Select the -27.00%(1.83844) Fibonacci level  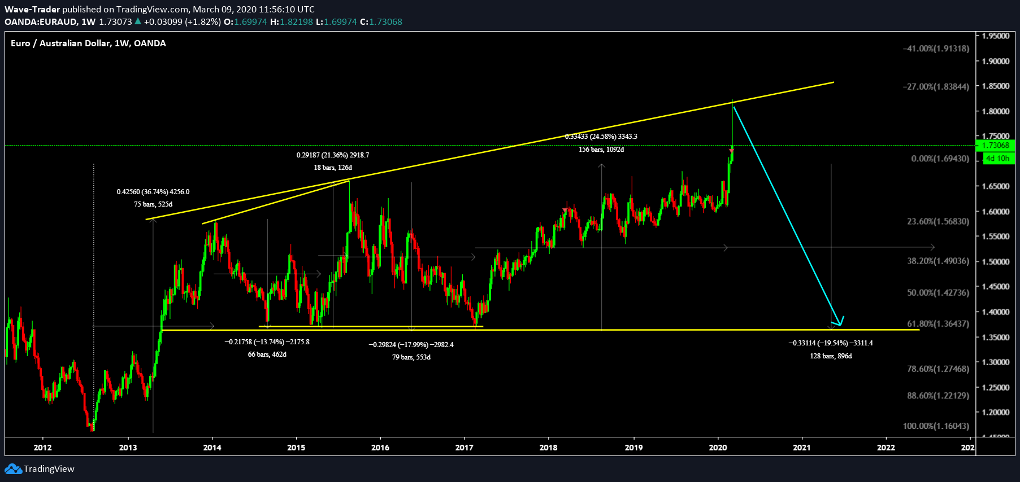click(x=936, y=86)
